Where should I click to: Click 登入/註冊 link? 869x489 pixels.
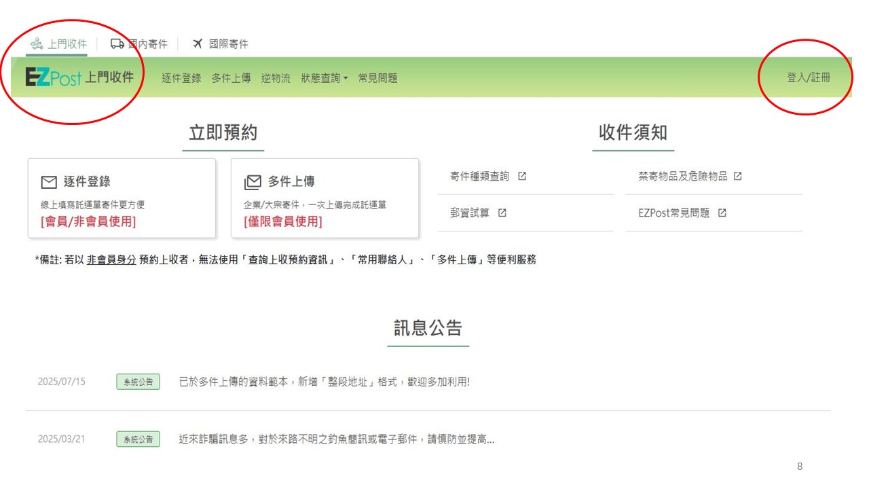[x=809, y=77]
